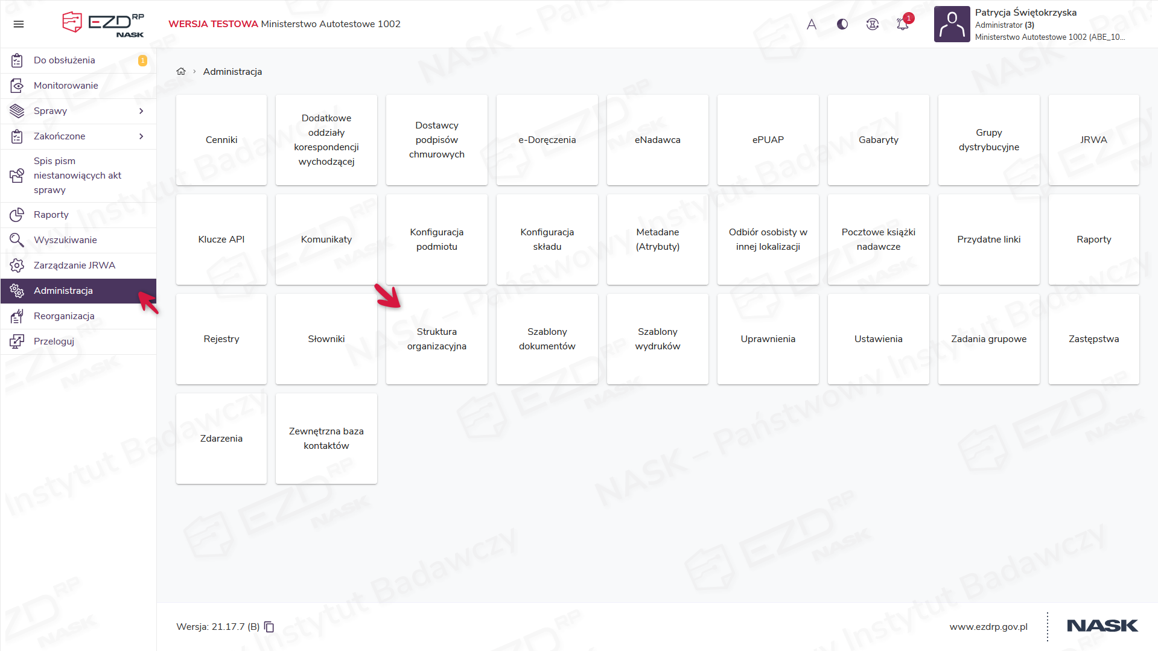
Task: Click the hamburger menu icon
Action: (x=19, y=24)
